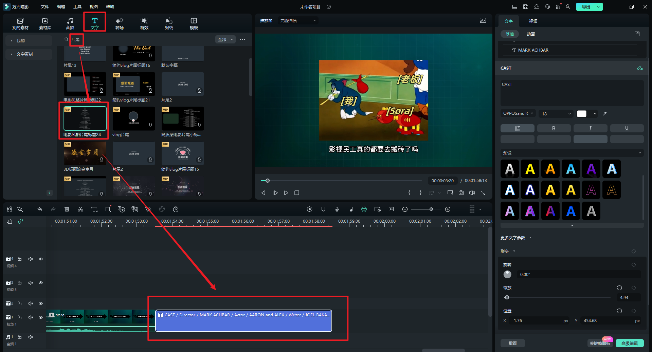Image resolution: width=652 pixels, height=352 pixels.
Task: Delete selected clip with the trash icon
Action: click(x=67, y=209)
